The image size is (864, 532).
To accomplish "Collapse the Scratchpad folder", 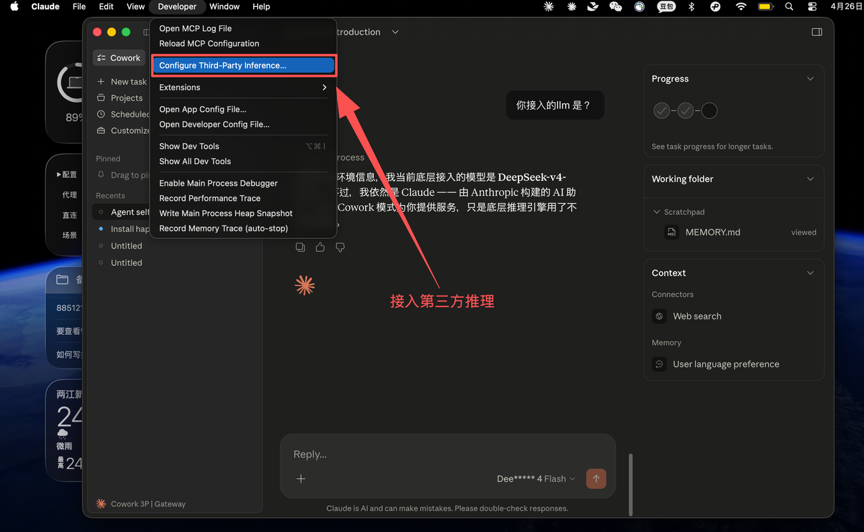I will (657, 212).
